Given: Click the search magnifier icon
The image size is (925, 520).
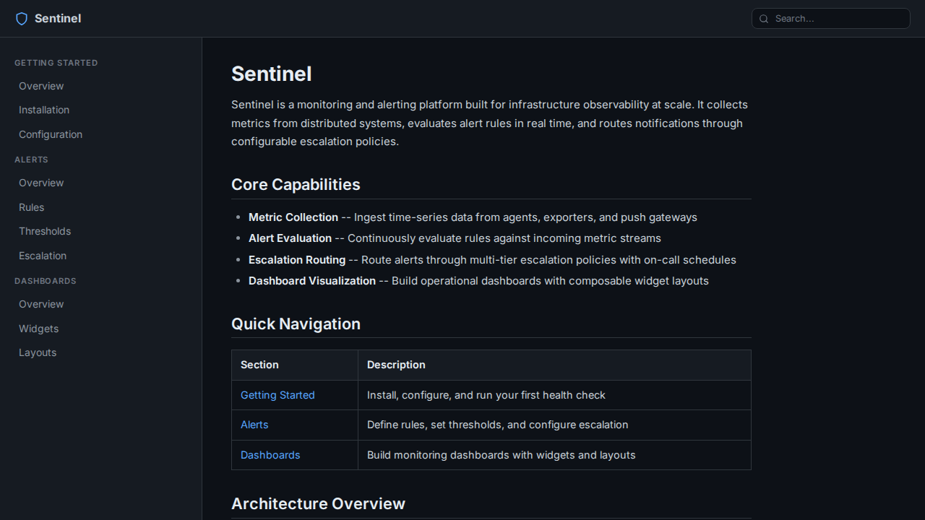Looking at the screenshot, I should click(x=764, y=19).
